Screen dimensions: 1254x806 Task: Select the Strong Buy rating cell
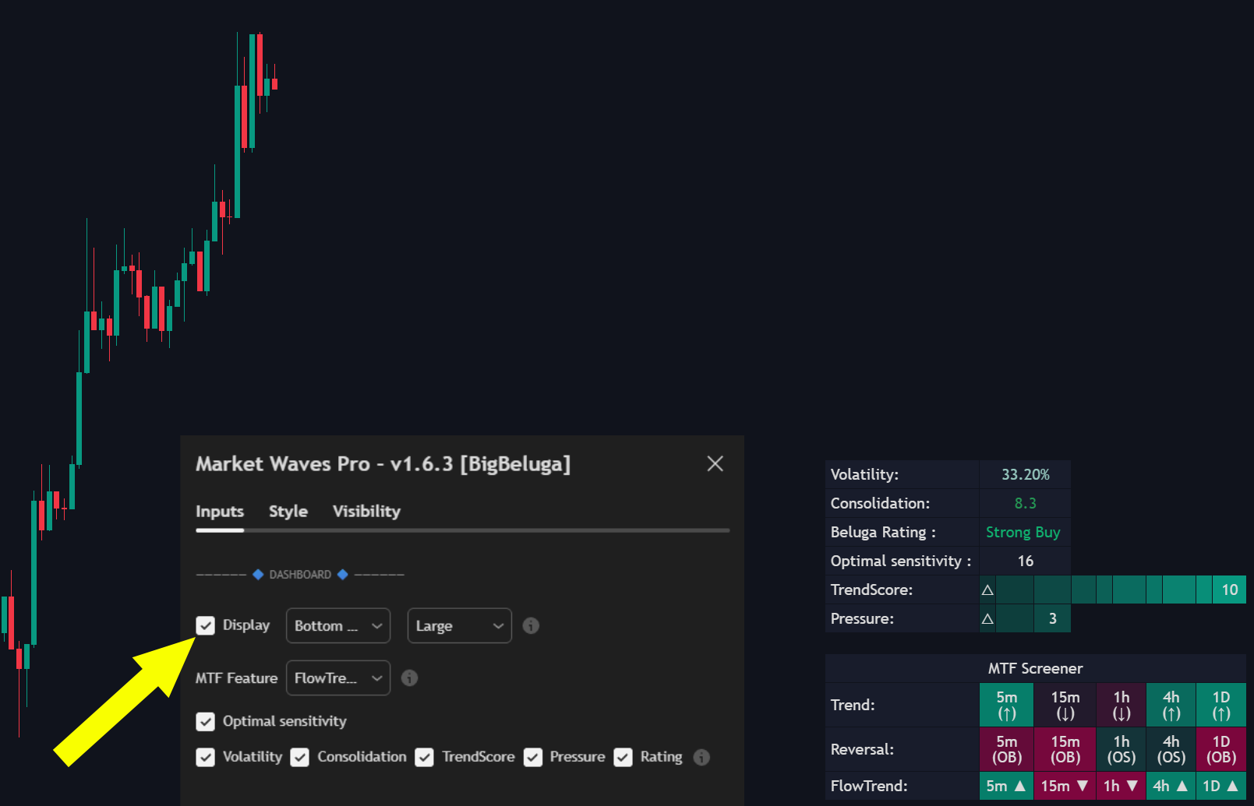[x=1025, y=532]
